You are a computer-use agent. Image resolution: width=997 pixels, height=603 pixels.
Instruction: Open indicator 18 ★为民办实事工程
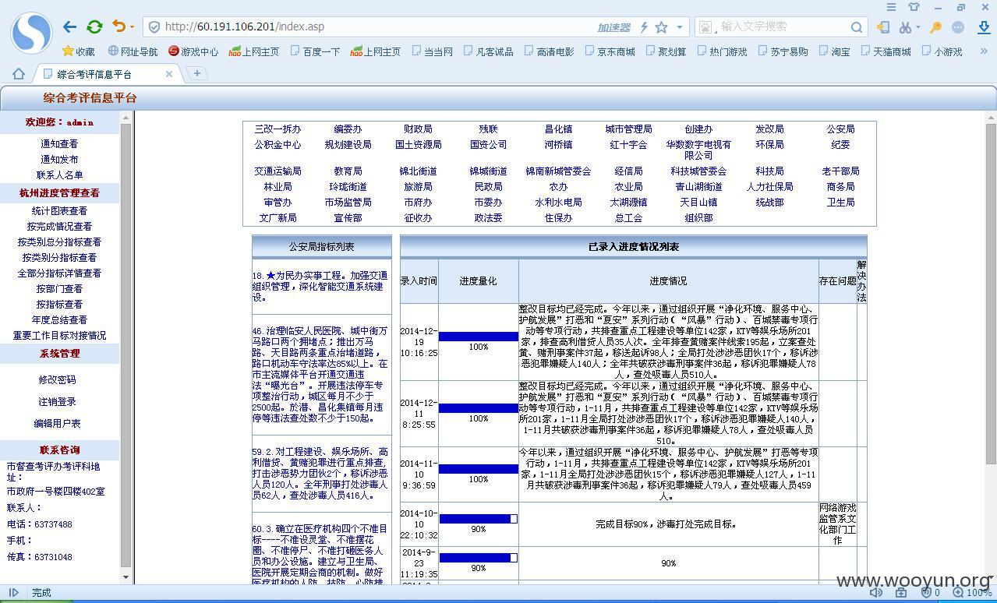[x=320, y=287]
